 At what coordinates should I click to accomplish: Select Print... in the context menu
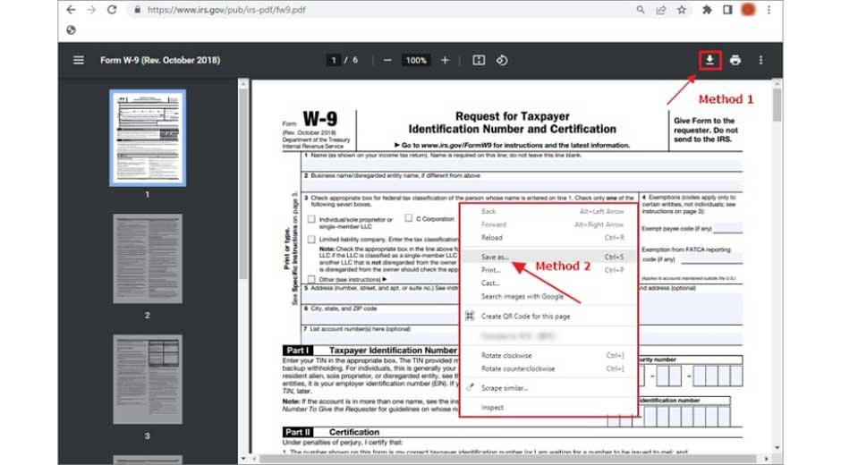(491, 269)
